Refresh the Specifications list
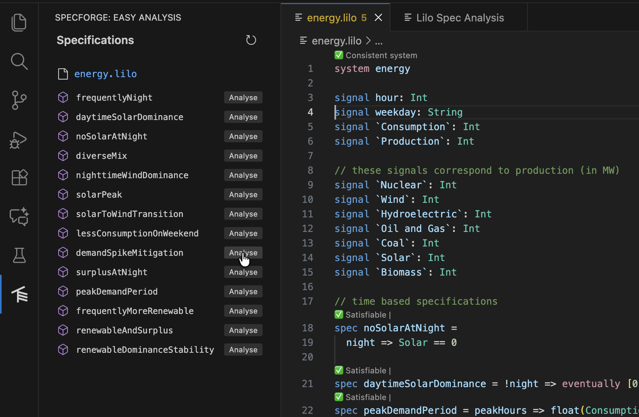Image resolution: width=639 pixels, height=417 pixels. click(x=251, y=40)
